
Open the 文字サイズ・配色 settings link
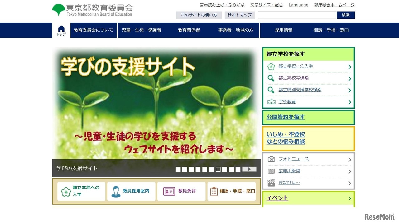click(x=267, y=5)
